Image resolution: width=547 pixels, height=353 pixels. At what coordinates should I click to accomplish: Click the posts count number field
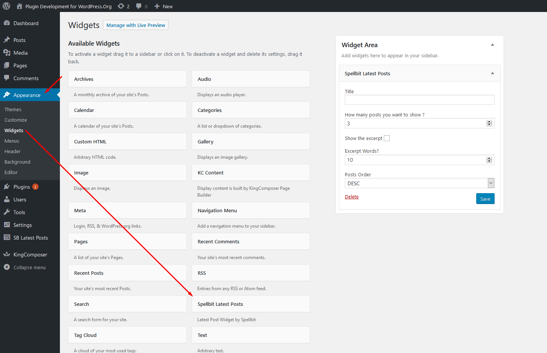point(419,123)
